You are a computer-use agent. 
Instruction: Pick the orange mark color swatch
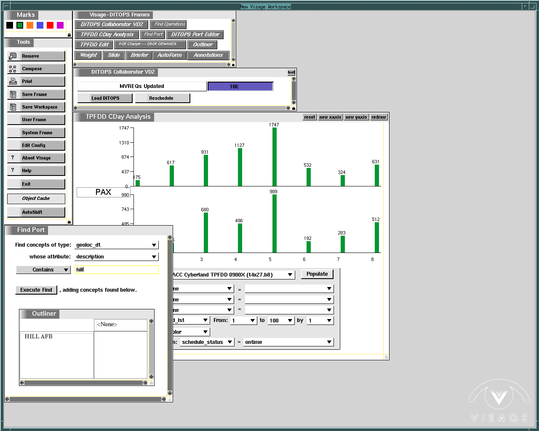coord(30,25)
